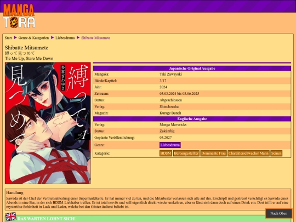296x222 pixels.
Task: Click the Manga Tora logo
Action: pyautogui.click(x=19, y=16)
